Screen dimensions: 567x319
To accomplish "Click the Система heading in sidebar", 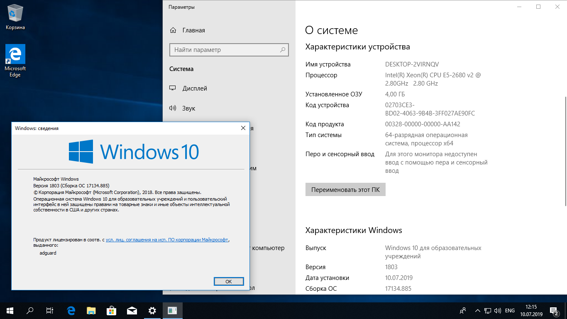I will point(181,69).
